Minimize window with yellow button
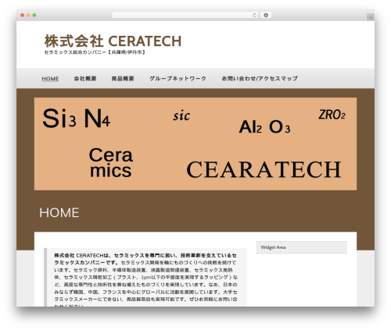The image size is (391, 330). tap(28, 16)
